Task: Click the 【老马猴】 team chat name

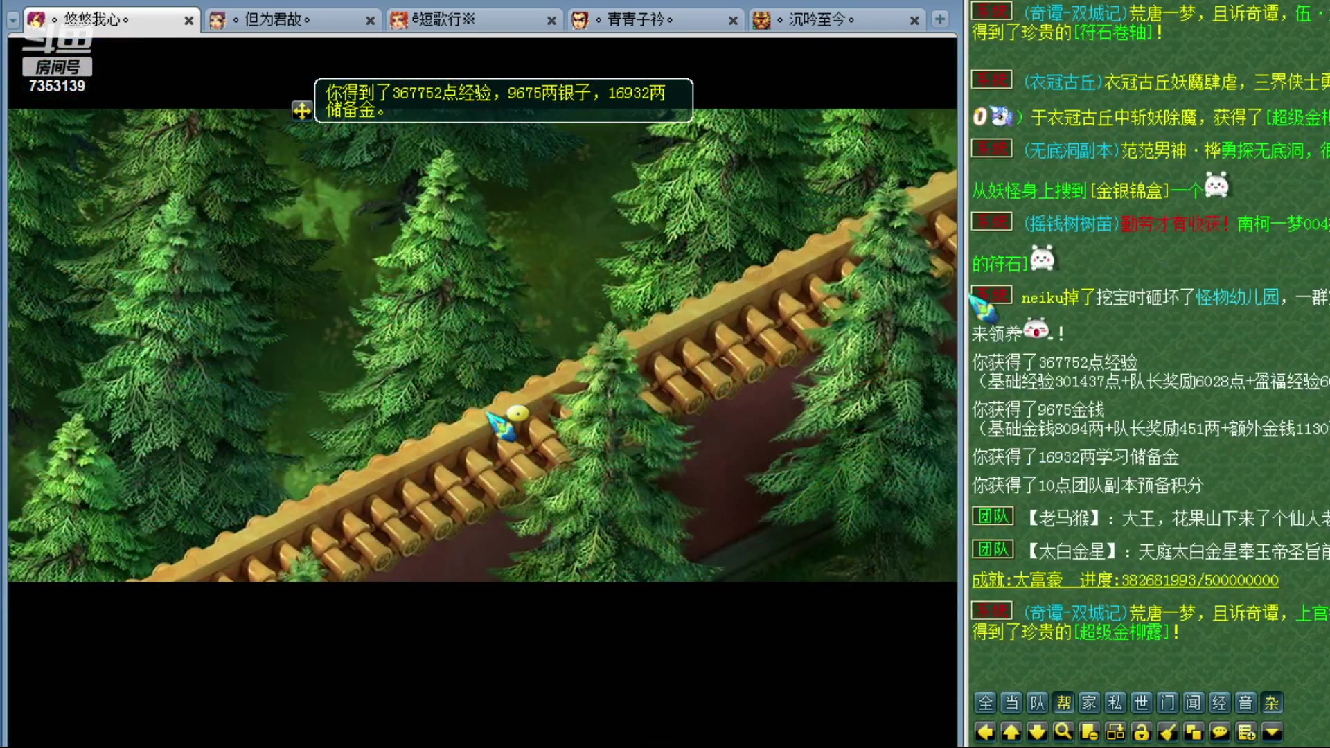Action: point(1064,518)
